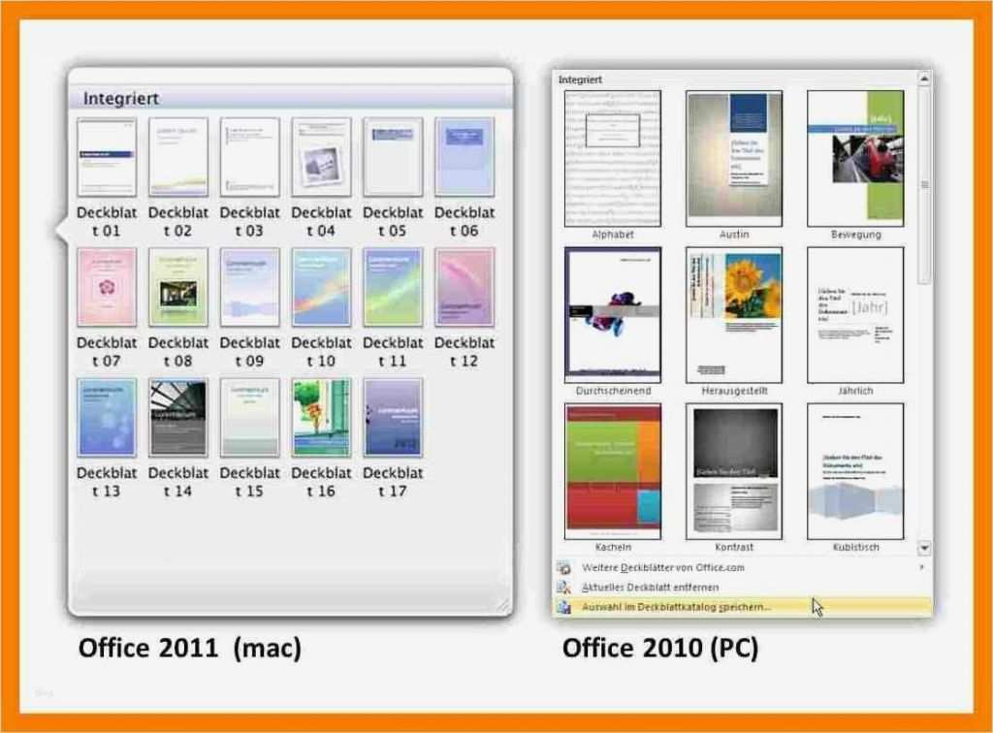Screen dimensions: 993x733
Task: Choose the Deckblatt 11 rainbow cover design
Action: (394, 286)
